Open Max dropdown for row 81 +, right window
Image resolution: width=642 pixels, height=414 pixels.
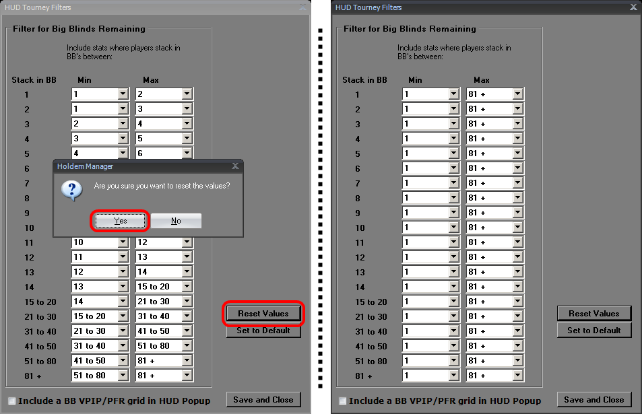518,375
